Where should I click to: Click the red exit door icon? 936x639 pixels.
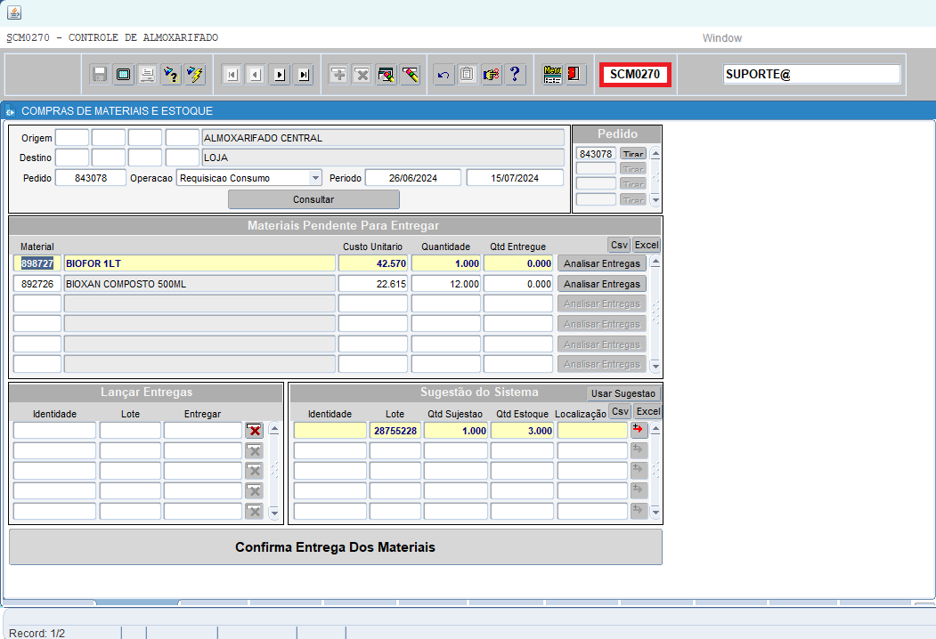(574, 75)
